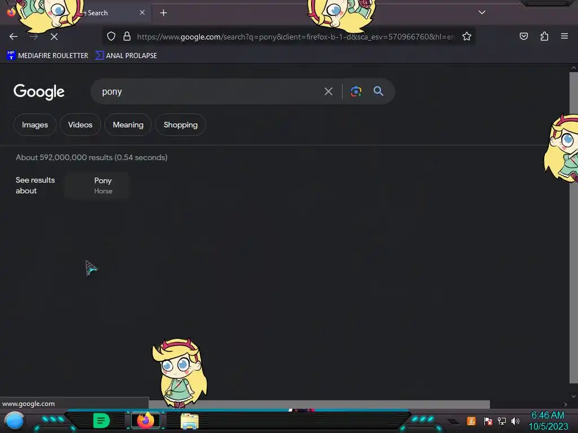Click Firefox icon in the taskbar
Screen dimensions: 578x433
click(x=146, y=421)
